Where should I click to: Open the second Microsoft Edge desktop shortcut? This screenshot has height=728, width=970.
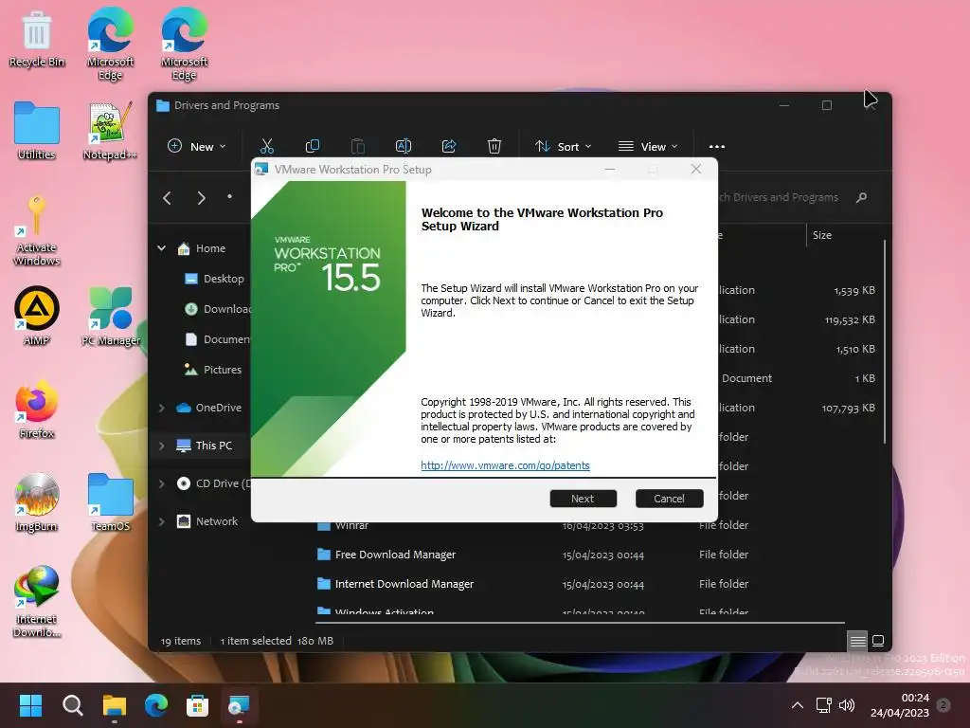click(184, 44)
